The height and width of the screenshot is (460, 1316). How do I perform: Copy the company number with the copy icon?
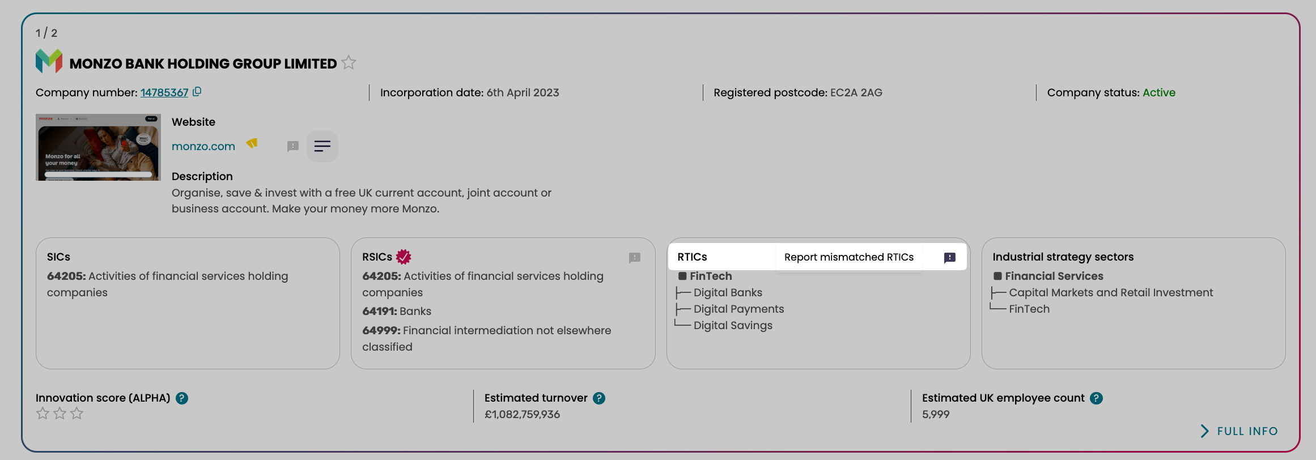(x=197, y=92)
